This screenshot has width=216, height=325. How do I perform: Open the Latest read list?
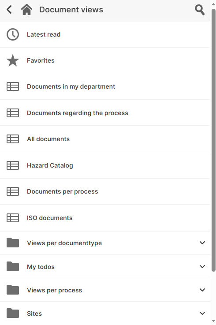point(105,34)
